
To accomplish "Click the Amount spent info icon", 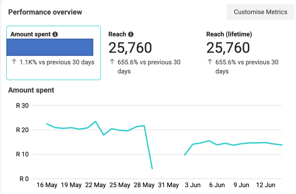I will click(55, 34).
